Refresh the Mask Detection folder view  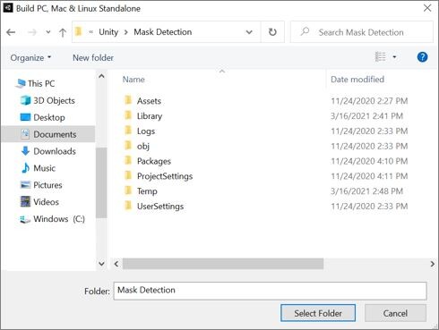click(x=272, y=32)
